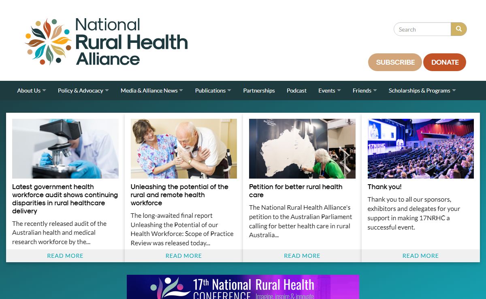Viewport: 486px width, 299px height.
Task: Open the 17NRHC conference audience thumbnail
Action: [421, 149]
